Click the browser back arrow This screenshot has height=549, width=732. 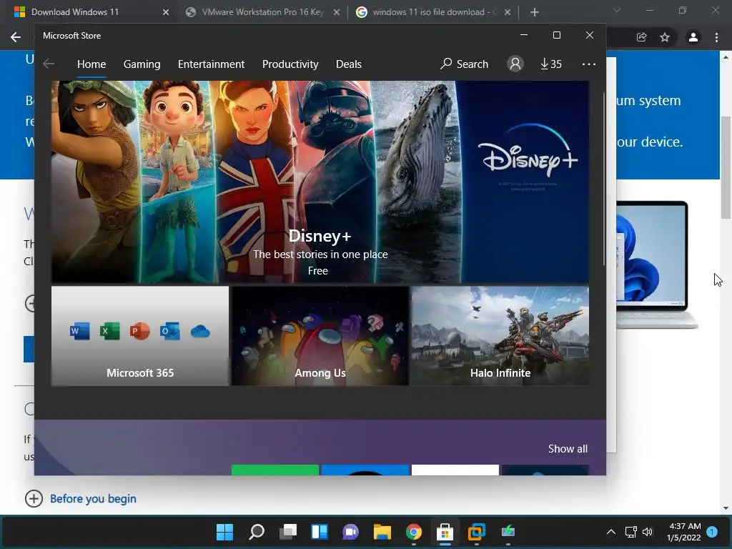(16, 37)
